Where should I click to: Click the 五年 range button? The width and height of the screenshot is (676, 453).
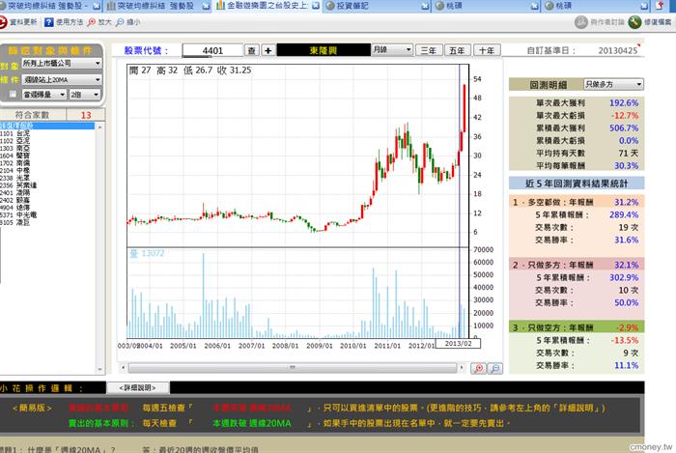point(458,50)
